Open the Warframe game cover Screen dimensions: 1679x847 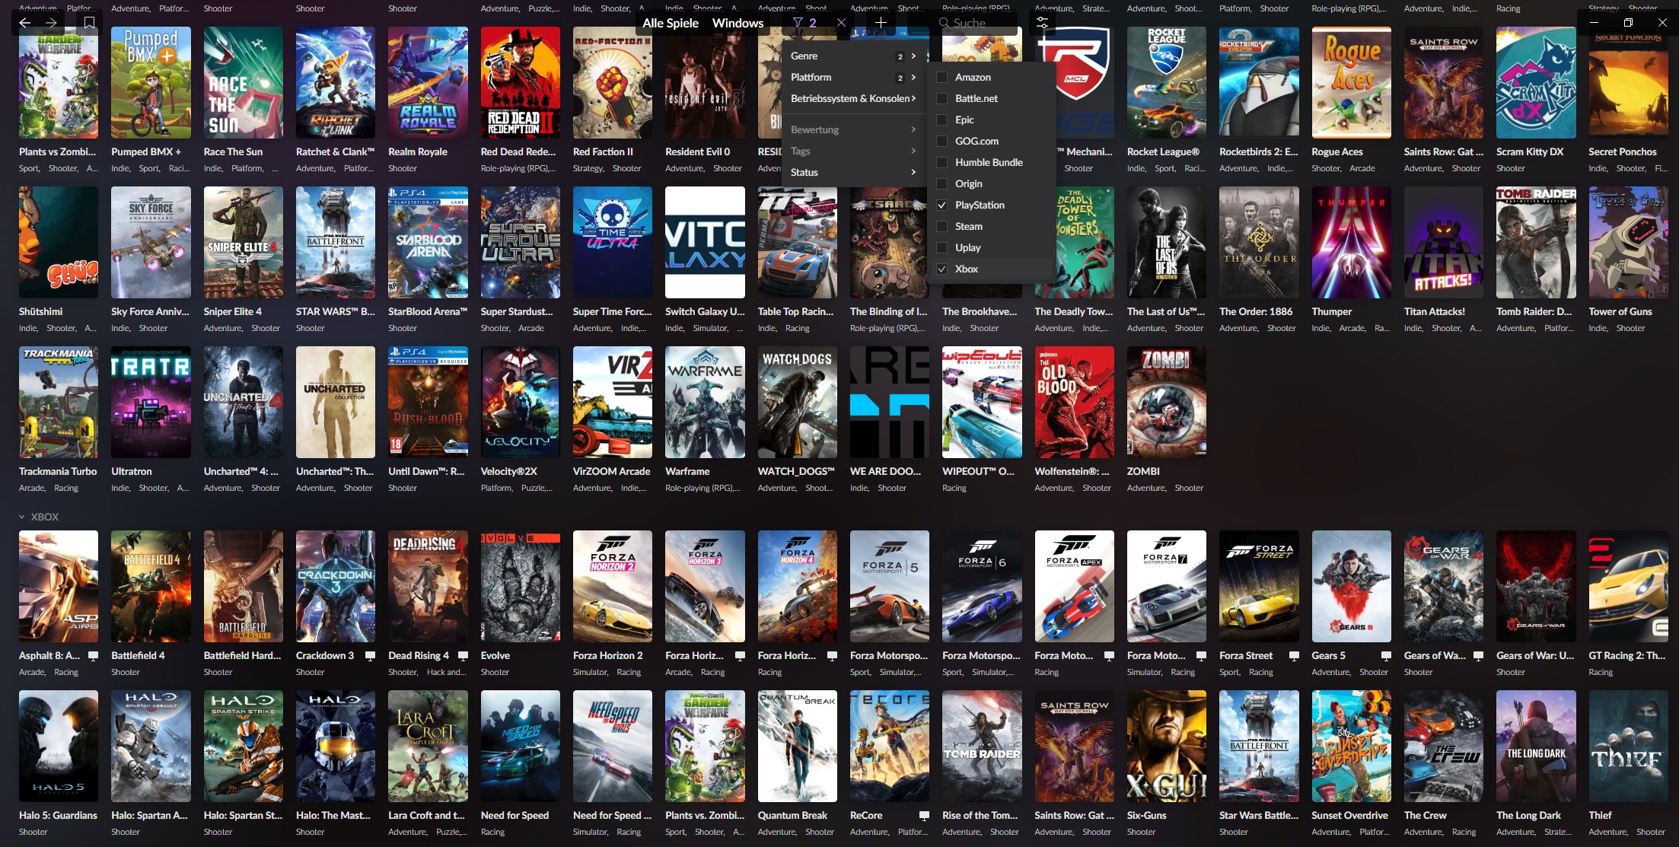(705, 402)
